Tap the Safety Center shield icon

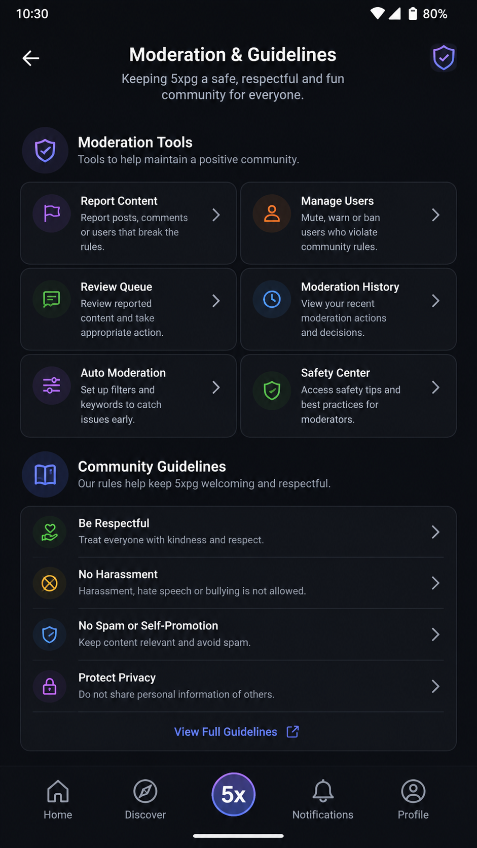tap(272, 391)
